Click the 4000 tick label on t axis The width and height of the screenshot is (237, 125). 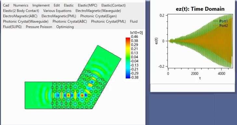pos(221,73)
